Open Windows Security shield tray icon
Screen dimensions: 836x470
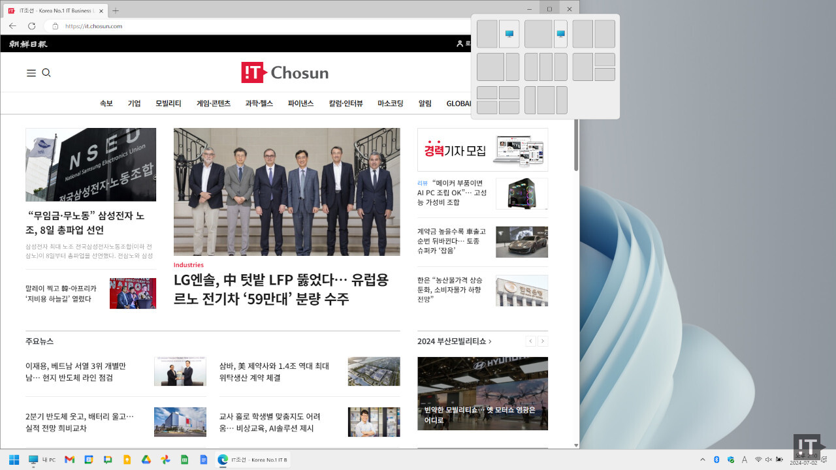pos(731,460)
